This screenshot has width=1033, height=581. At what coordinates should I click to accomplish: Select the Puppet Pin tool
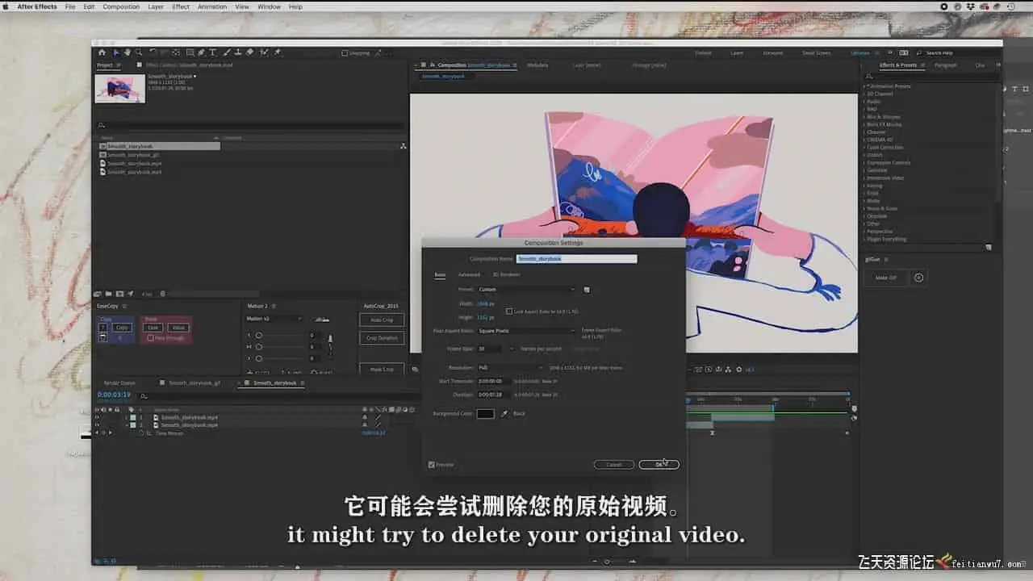pos(278,52)
